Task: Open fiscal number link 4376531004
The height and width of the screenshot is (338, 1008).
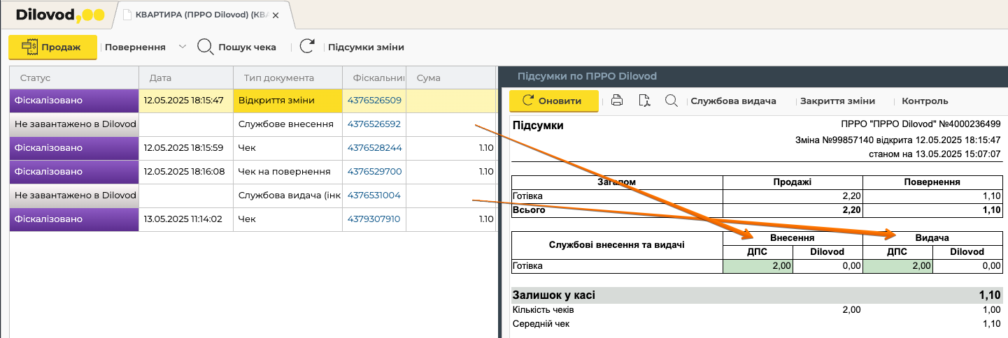Action: click(374, 196)
